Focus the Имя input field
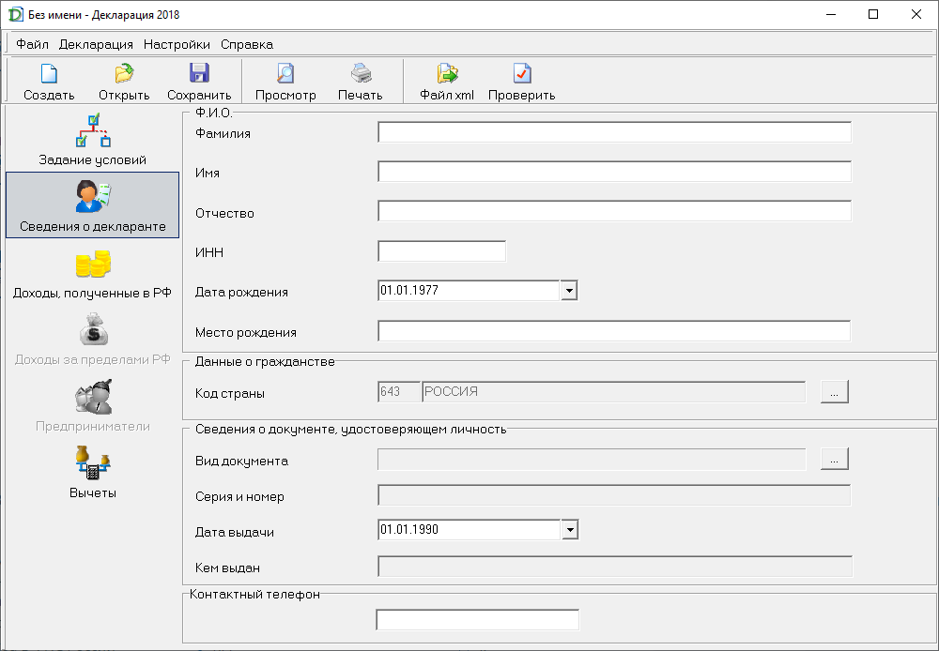Image resolution: width=939 pixels, height=651 pixels. click(x=614, y=172)
